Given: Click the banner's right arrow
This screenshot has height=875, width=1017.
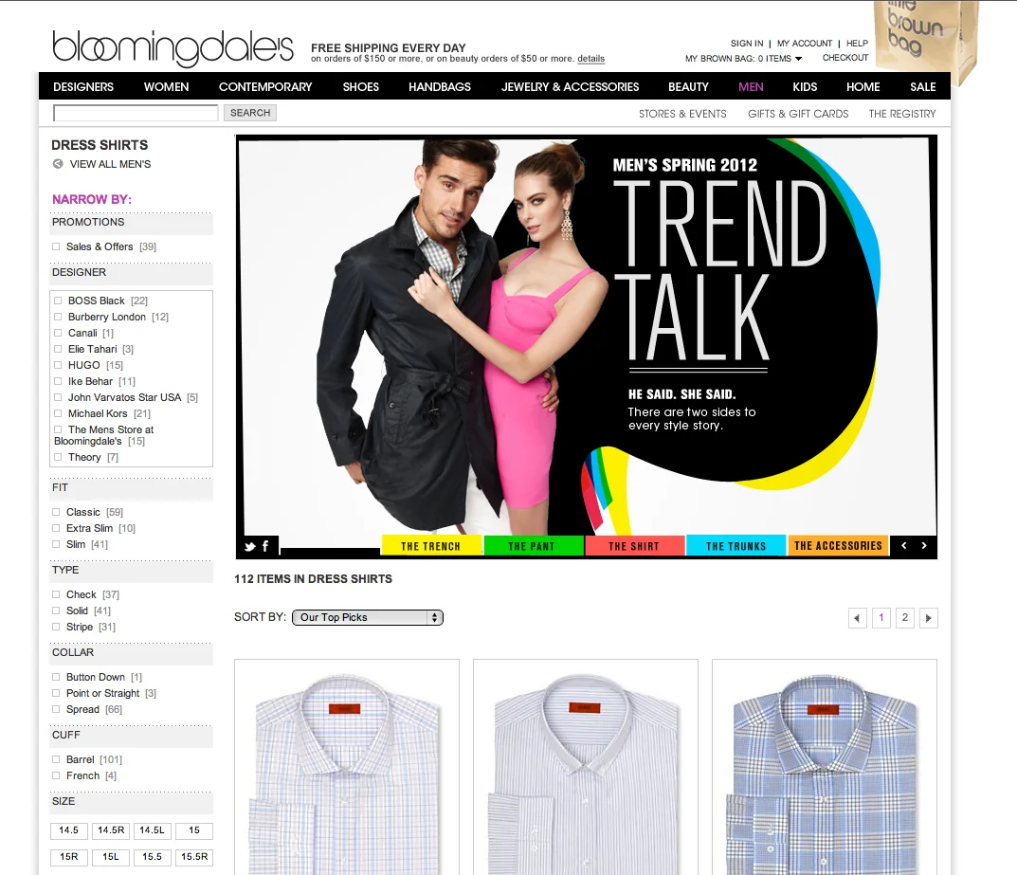Looking at the screenshot, I should tap(924, 545).
